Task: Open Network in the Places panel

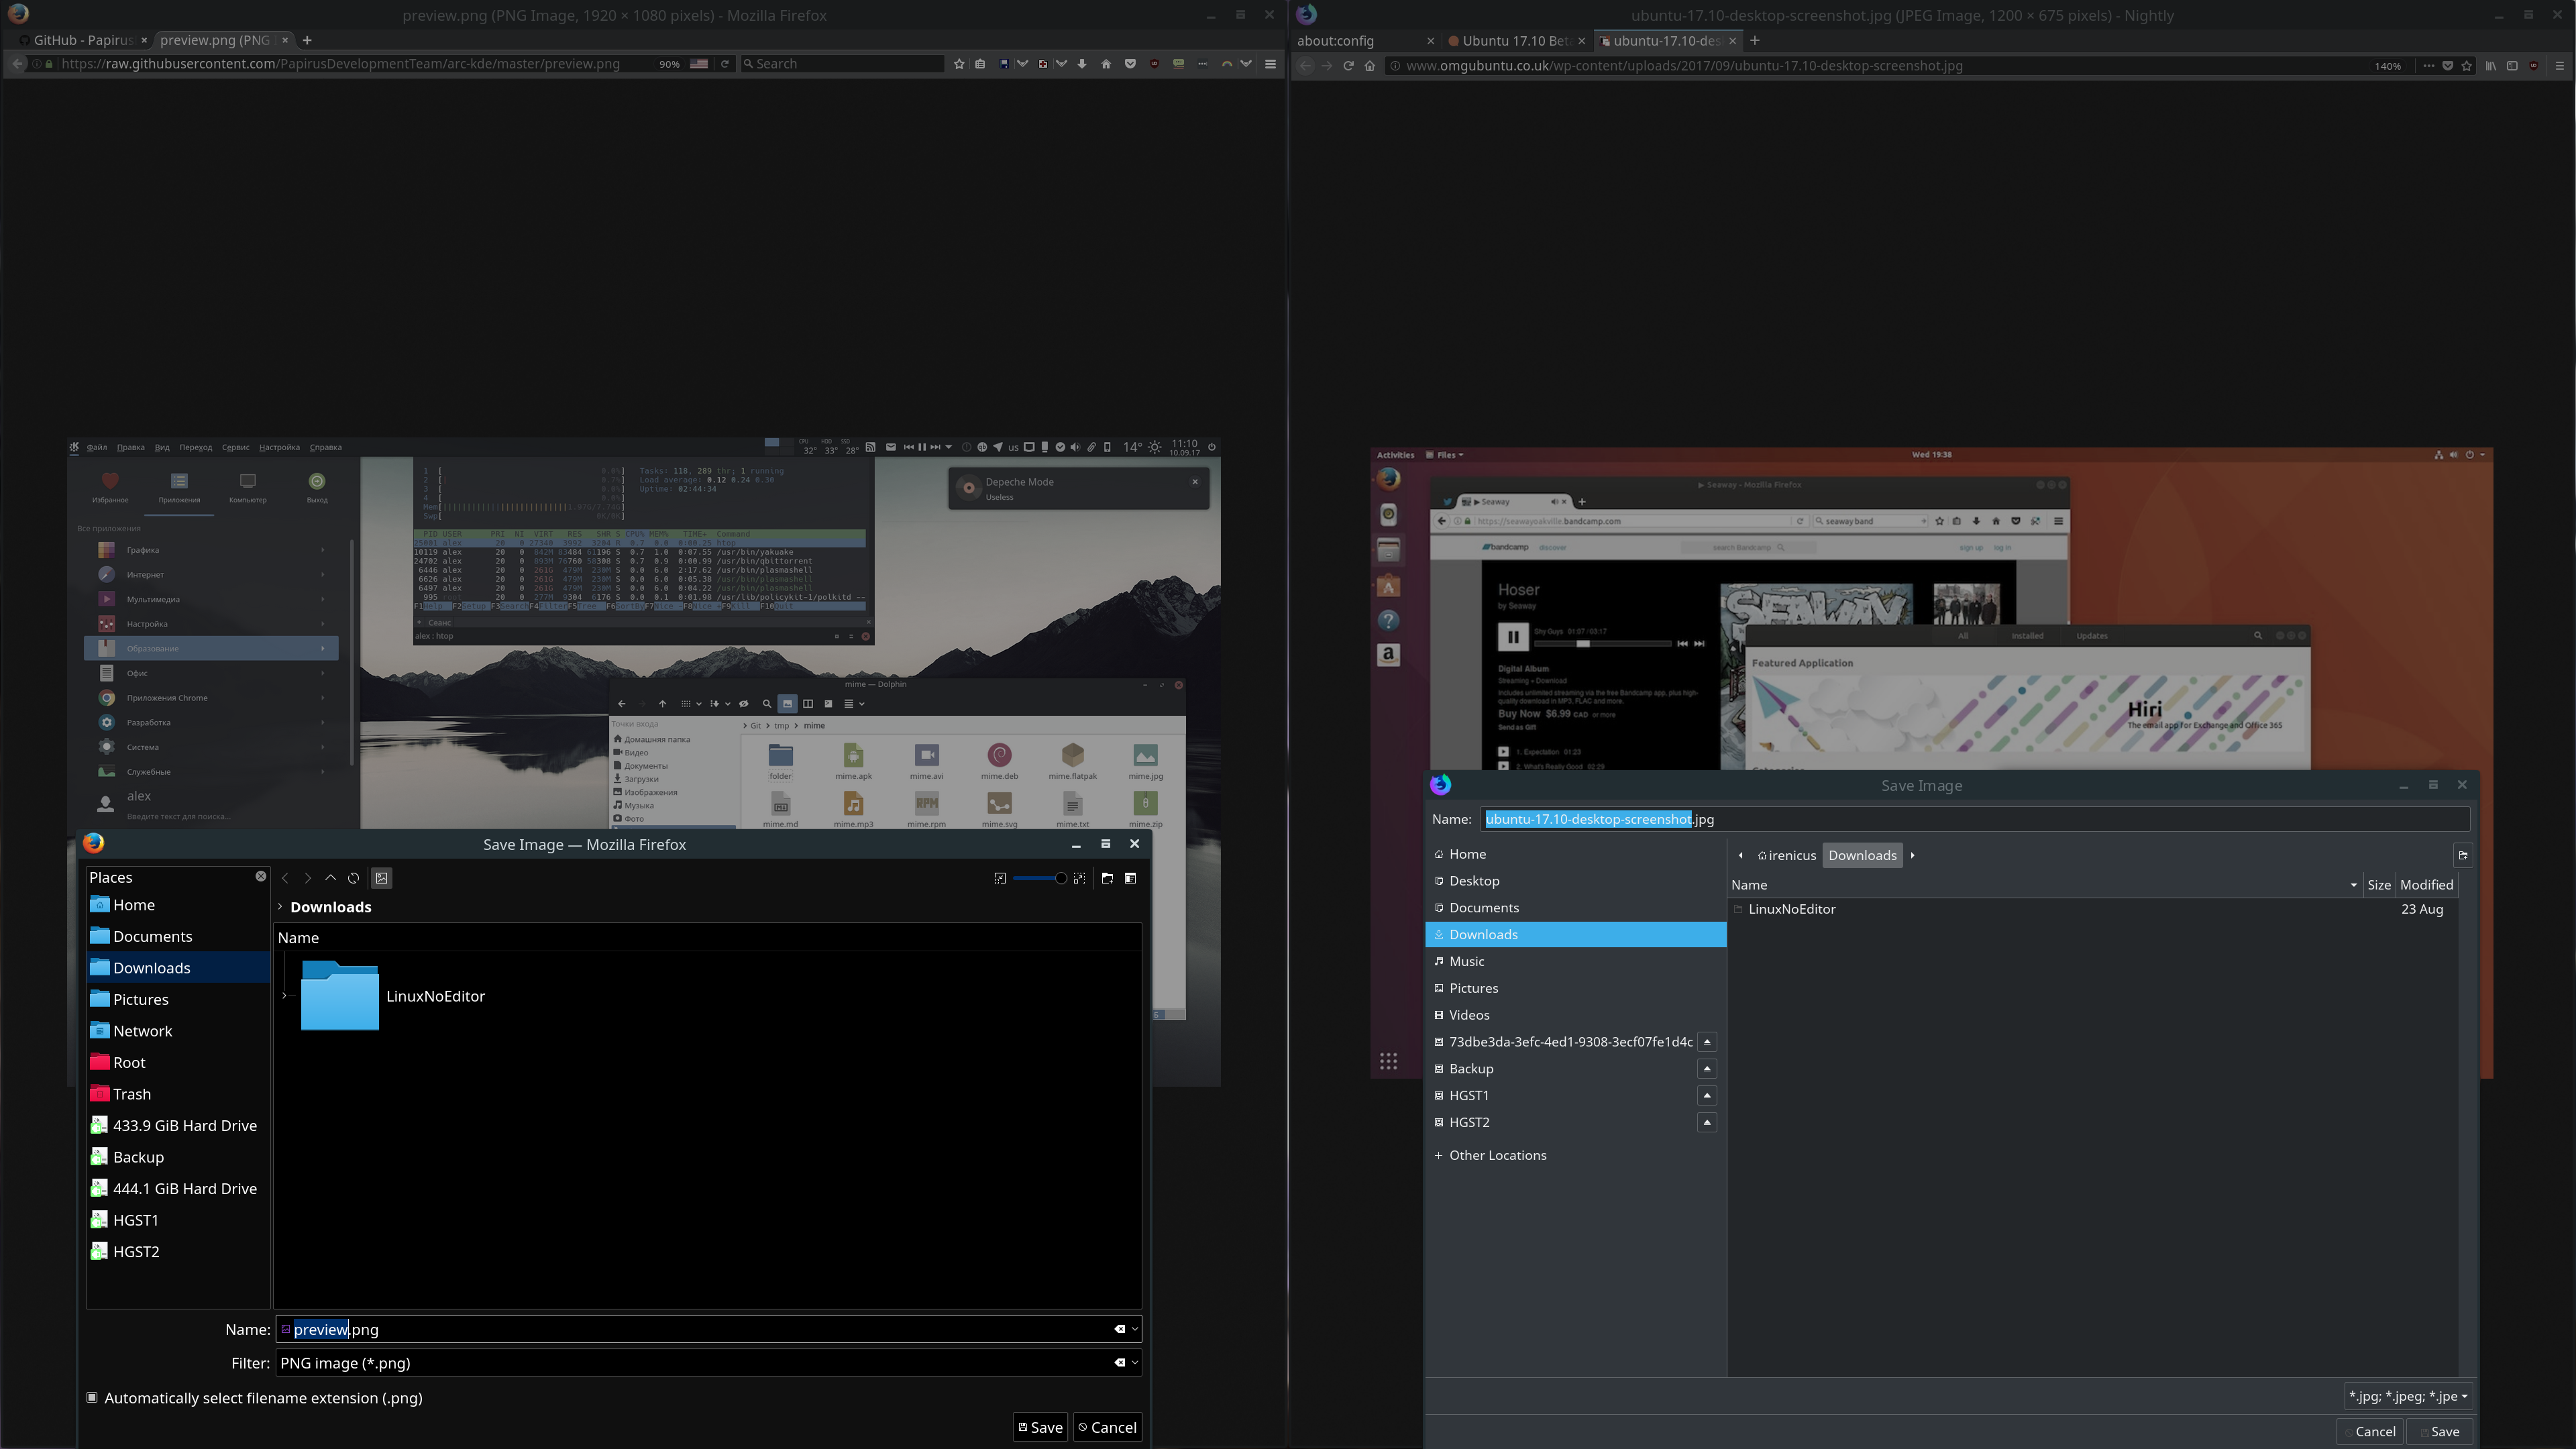Action: point(178,1031)
